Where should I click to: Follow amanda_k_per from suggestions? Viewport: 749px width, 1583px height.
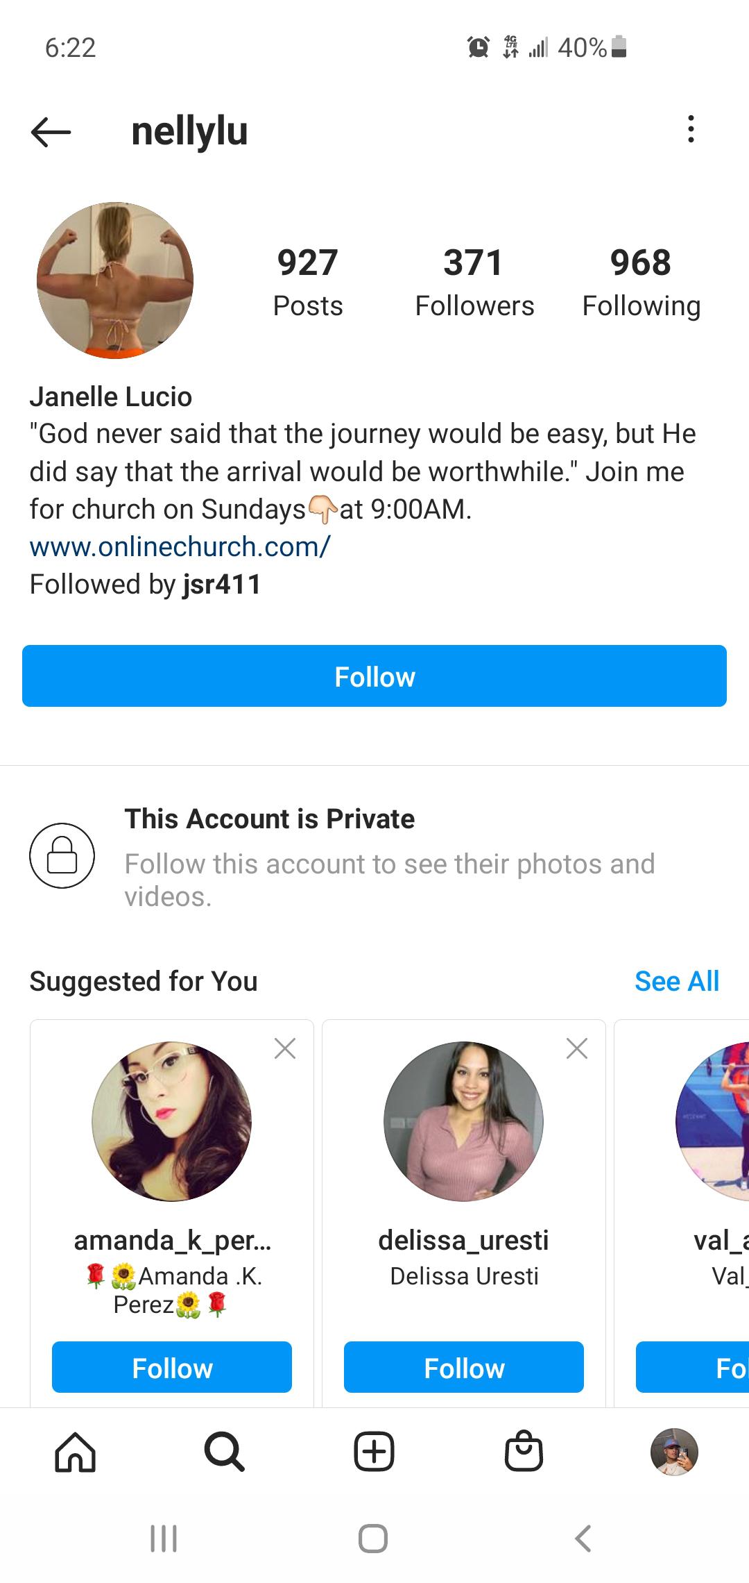[172, 1368]
